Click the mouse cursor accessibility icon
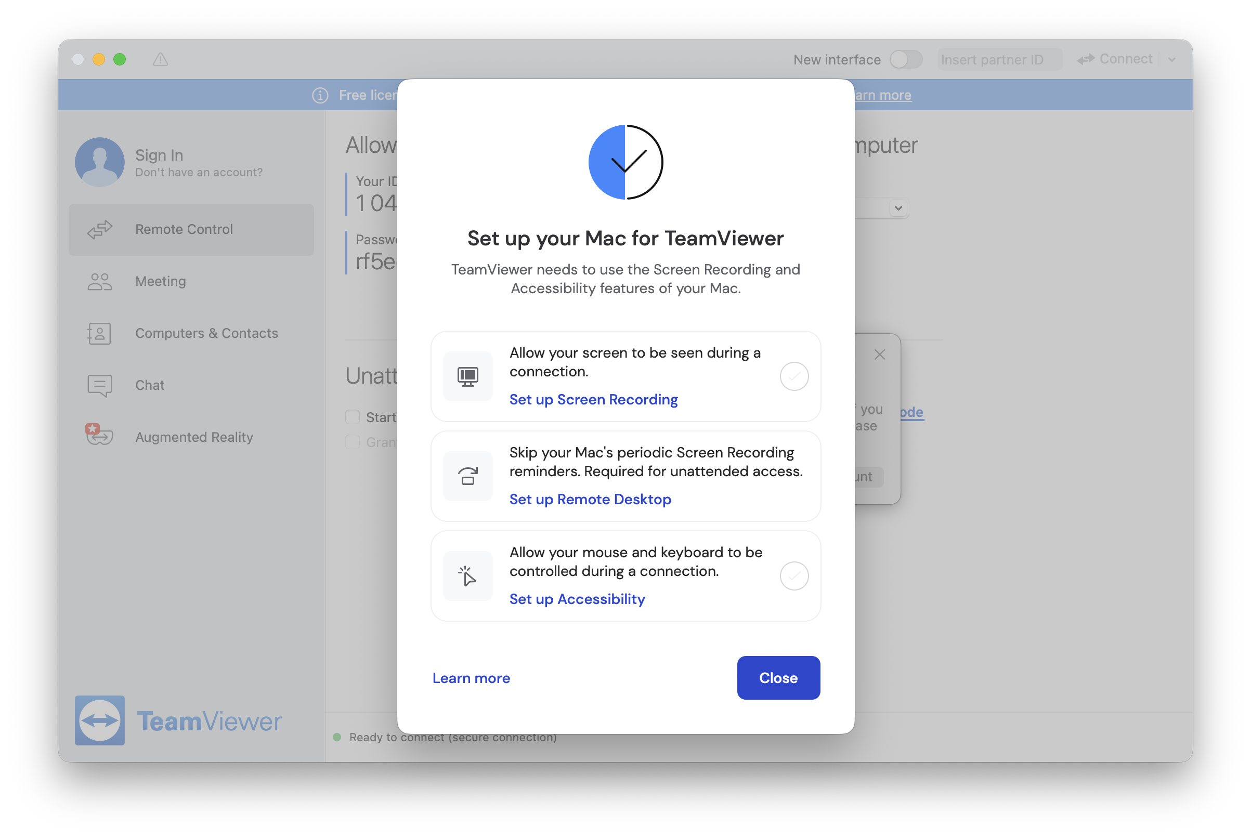The height and width of the screenshot is (839, 1251). [467, 576]
